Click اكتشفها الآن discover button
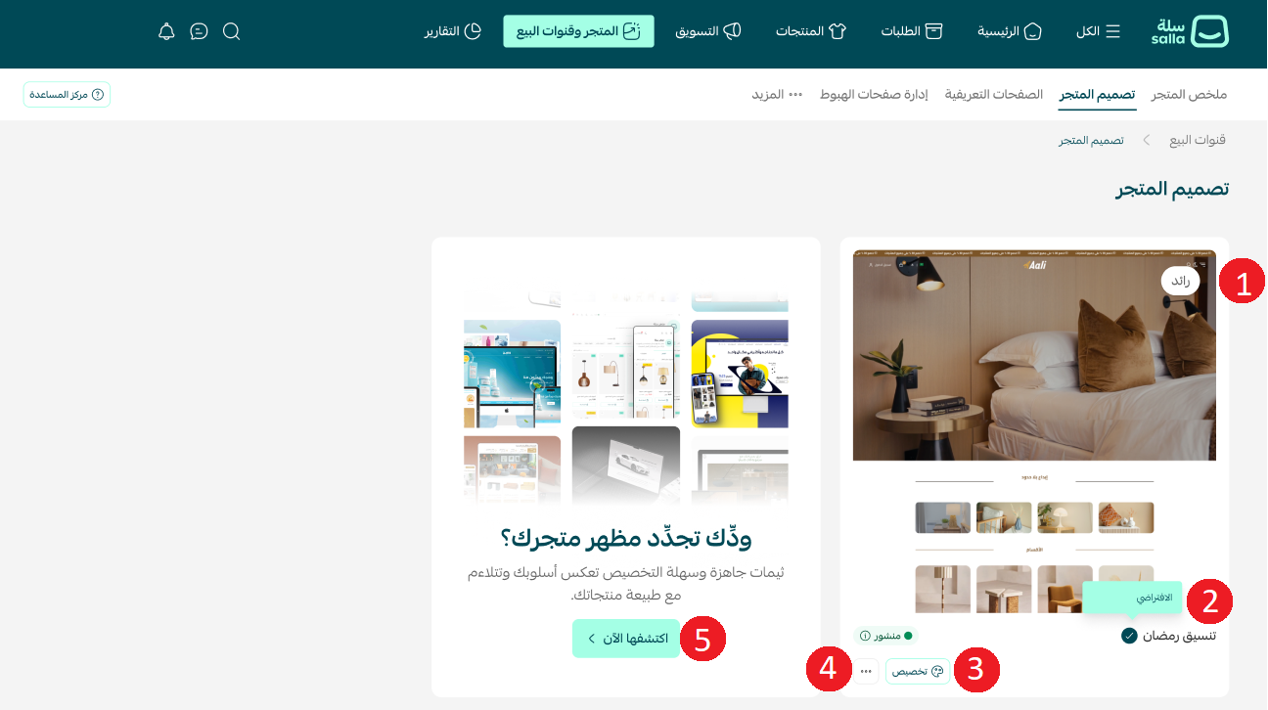Viewport: 1268px width, 710px height. [x=626, y=639]
